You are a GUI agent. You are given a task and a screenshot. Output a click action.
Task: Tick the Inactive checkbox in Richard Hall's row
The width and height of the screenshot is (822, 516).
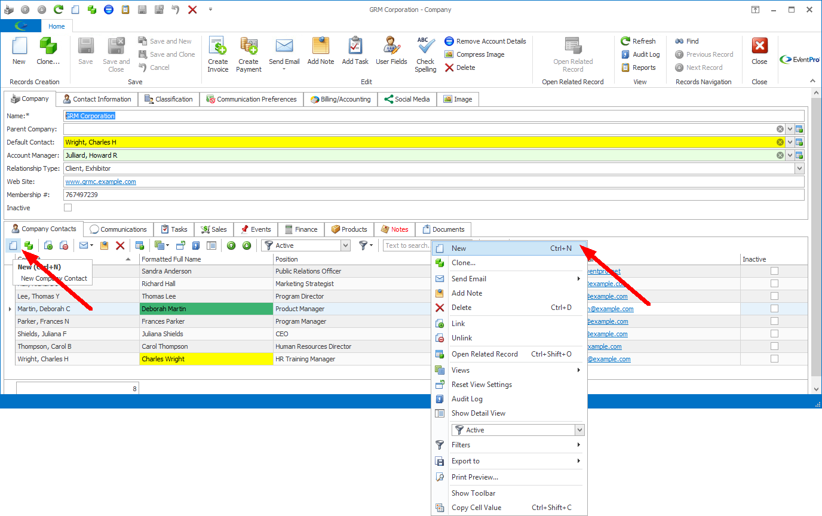click(x=774, y=284)
